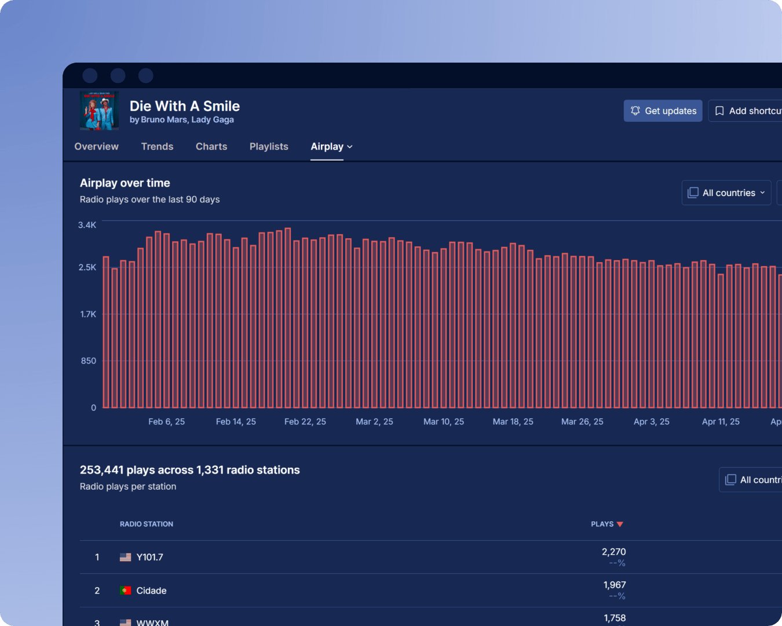
Task: Click the Add shortcut bookmark icon
Action: pyautogui.click(x=719, y=111)
